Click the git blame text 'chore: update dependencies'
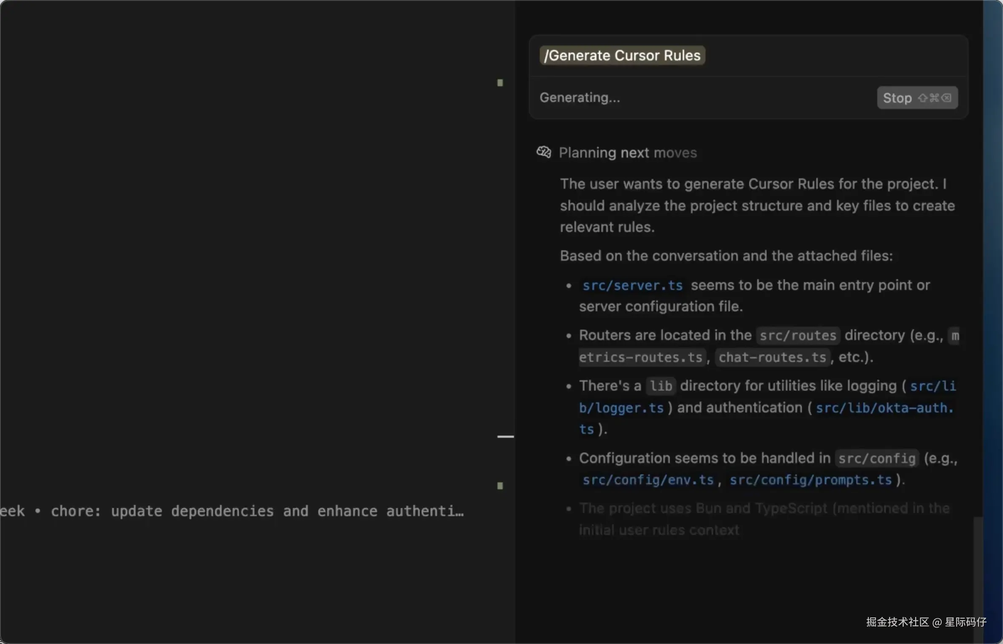Viewport: 1003px width, 644px height. coord(162,511)
